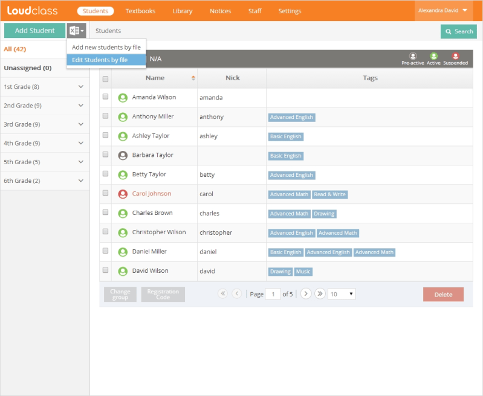Image resolution: width=483 pixels, height=396 pixels.
Task: Open the Textbooks tab
Action: pos(140,11)
